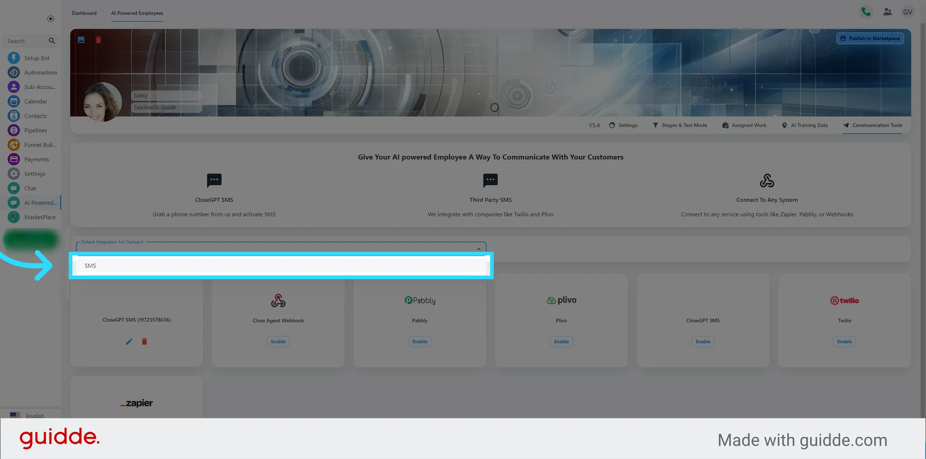
Task: Open the Automations sidebar icon
Action: [x=14, y=72]
